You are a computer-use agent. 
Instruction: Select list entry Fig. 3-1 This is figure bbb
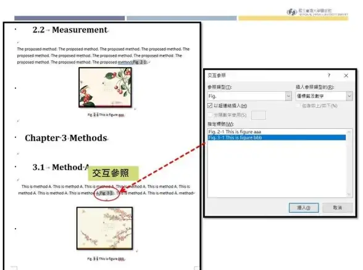coord(277,137)
